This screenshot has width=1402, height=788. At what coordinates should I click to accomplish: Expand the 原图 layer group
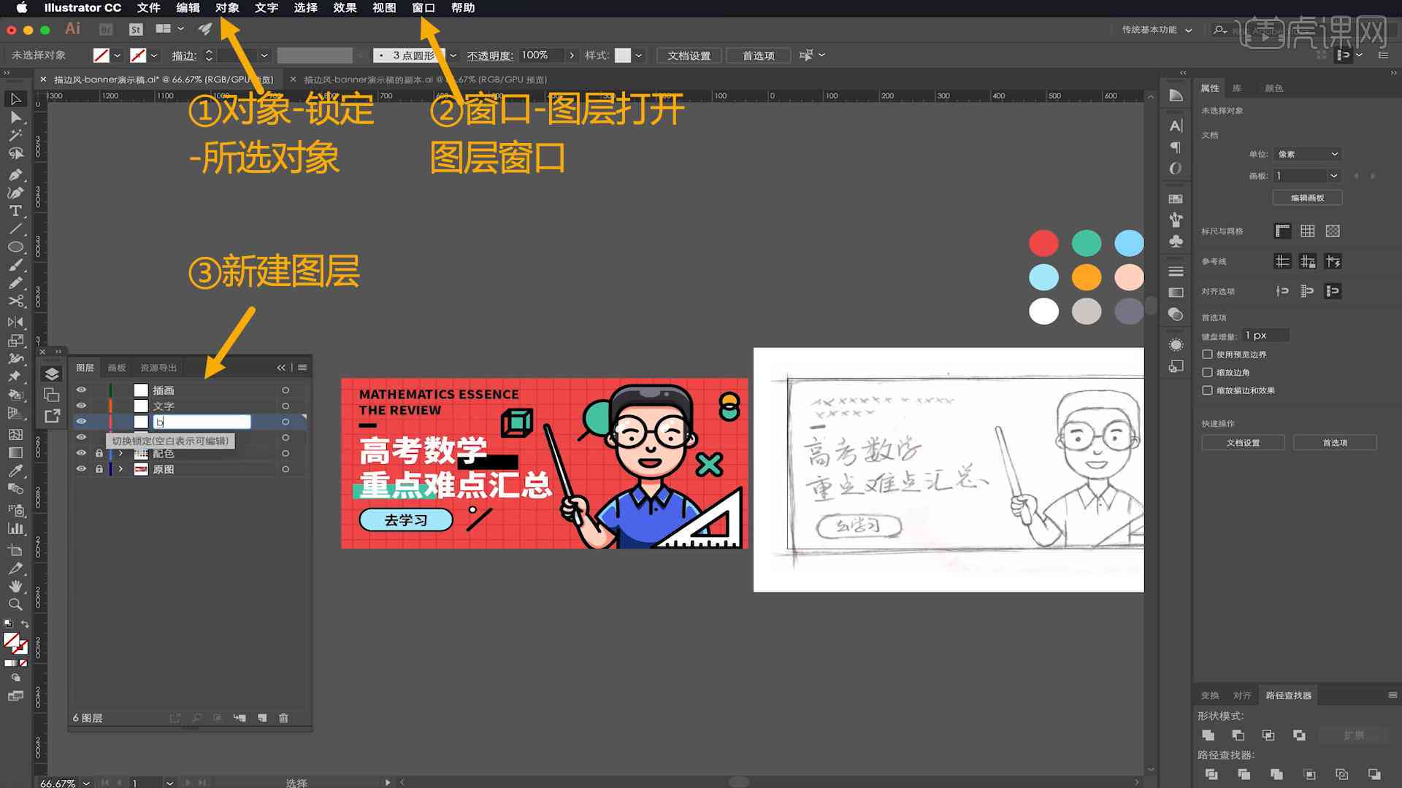[118, 468]
